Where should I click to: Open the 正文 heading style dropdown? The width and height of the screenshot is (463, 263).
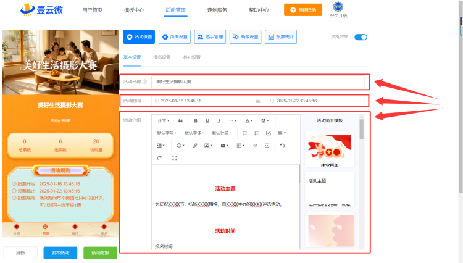click(x=164, y=120)
